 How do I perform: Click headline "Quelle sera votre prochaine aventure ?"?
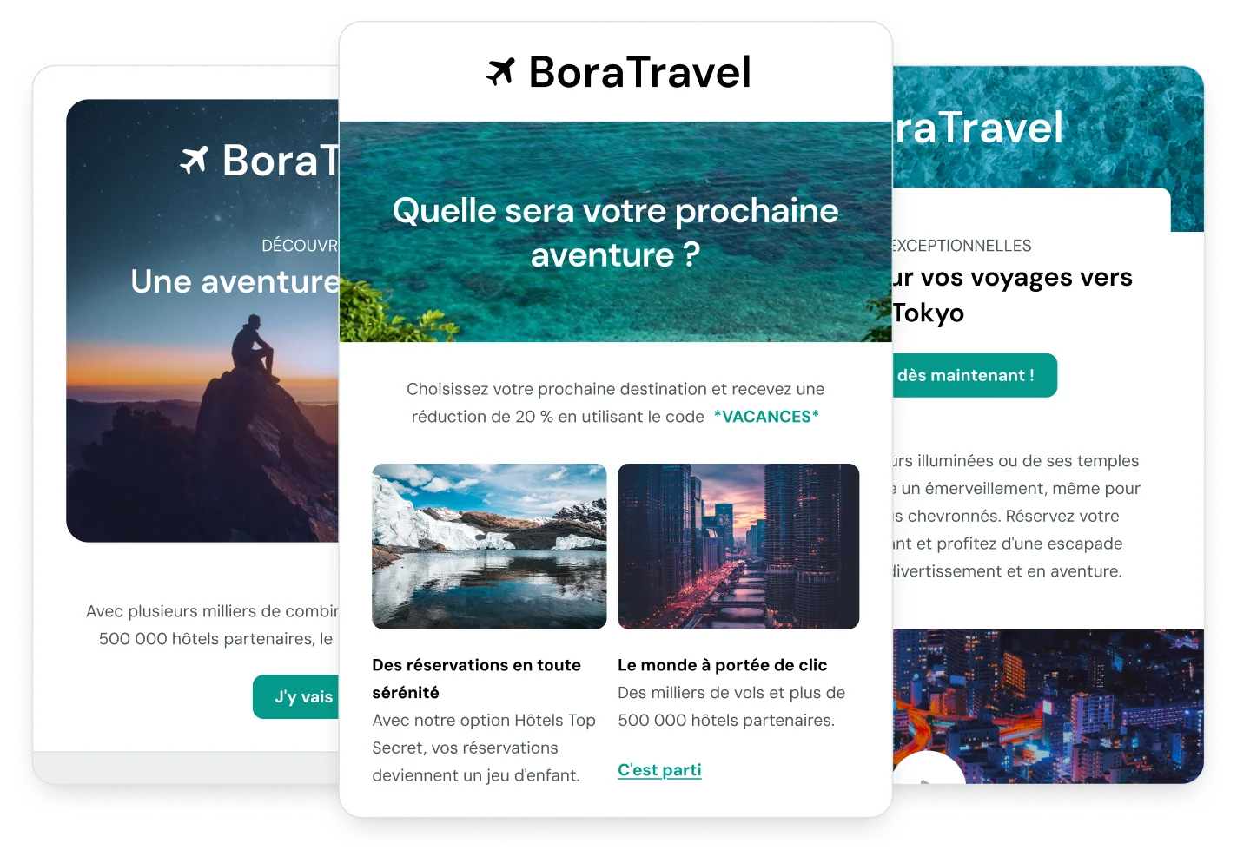pos(615,233)
